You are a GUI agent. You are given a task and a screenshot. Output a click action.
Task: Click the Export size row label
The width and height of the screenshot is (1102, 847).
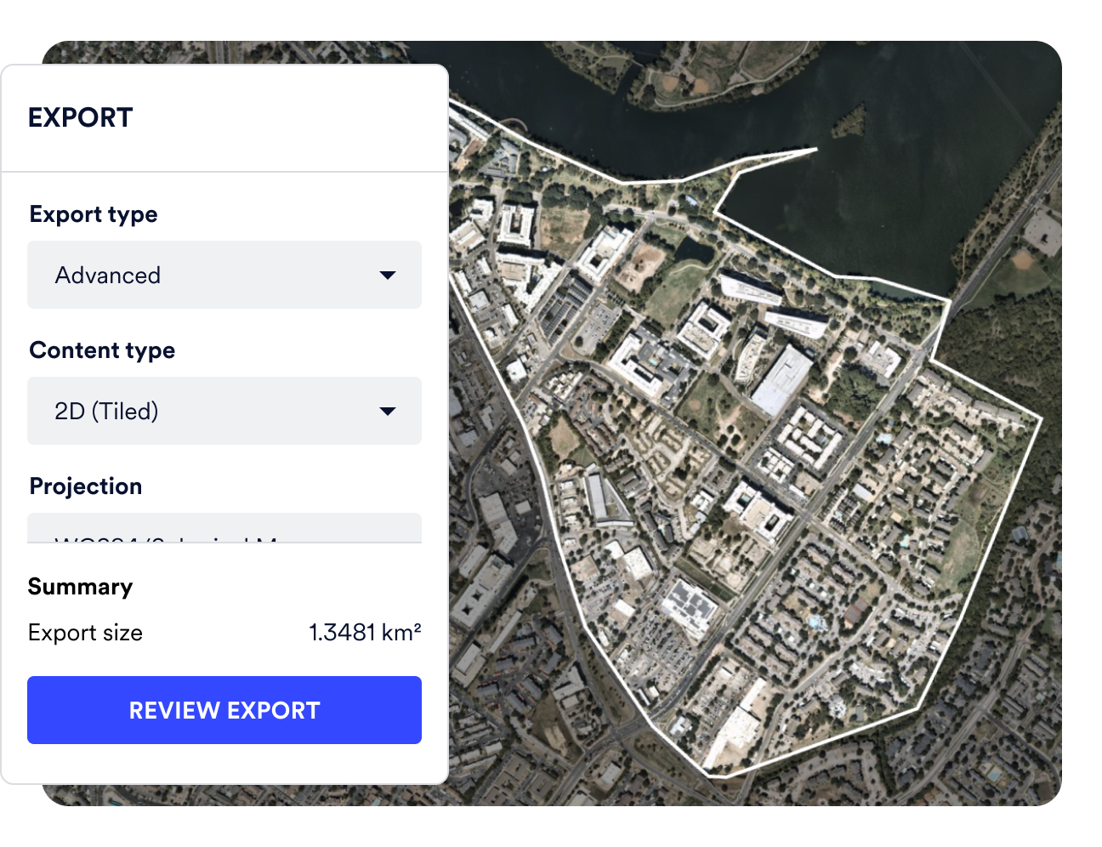coord(85,632)
